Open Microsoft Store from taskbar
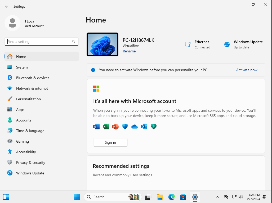The image size is (272, 203). (183, 197)
